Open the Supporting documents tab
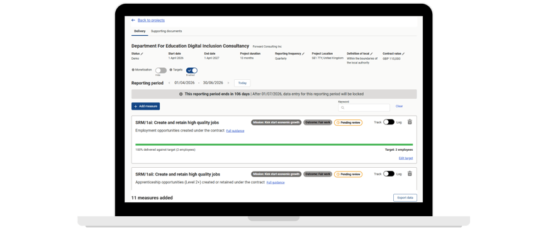Screen dimensions: 553x230 pyautogui.click(x=167, y=31)
